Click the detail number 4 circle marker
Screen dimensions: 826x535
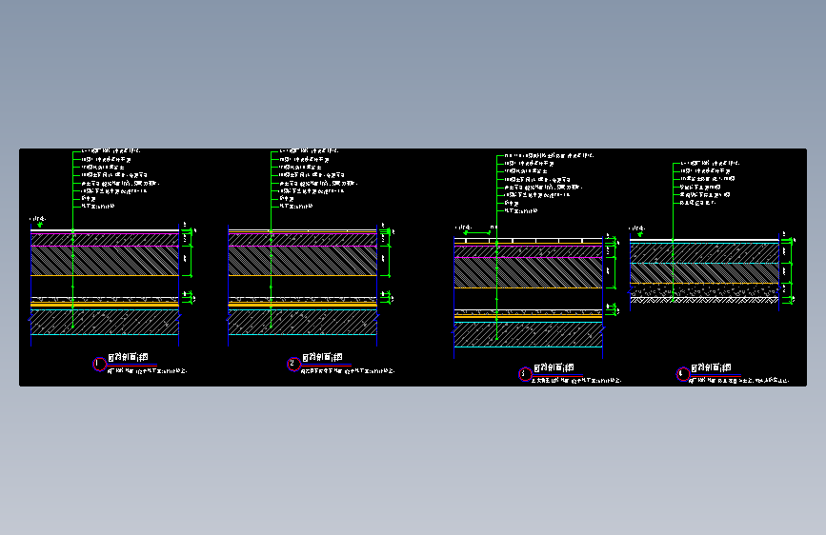tap(683, 374)
